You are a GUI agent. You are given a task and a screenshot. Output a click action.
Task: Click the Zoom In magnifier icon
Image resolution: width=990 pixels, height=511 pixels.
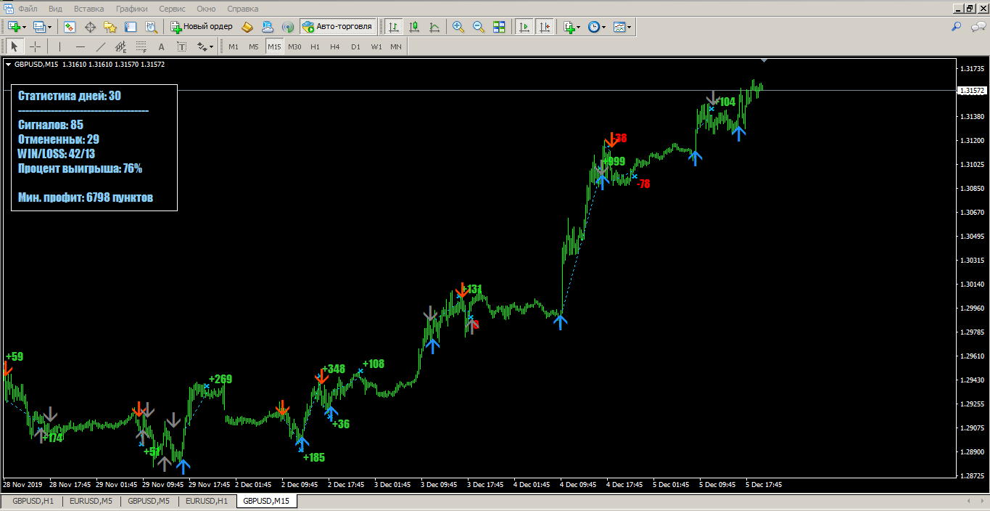458,27
